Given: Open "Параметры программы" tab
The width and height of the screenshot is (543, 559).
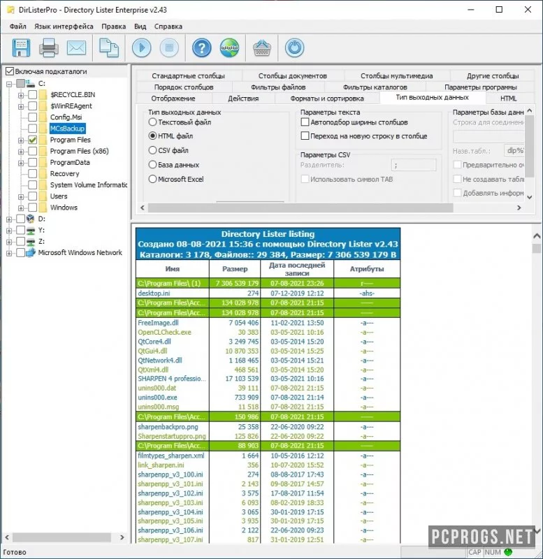Looking at the screenshot, I should coord(480,87).
